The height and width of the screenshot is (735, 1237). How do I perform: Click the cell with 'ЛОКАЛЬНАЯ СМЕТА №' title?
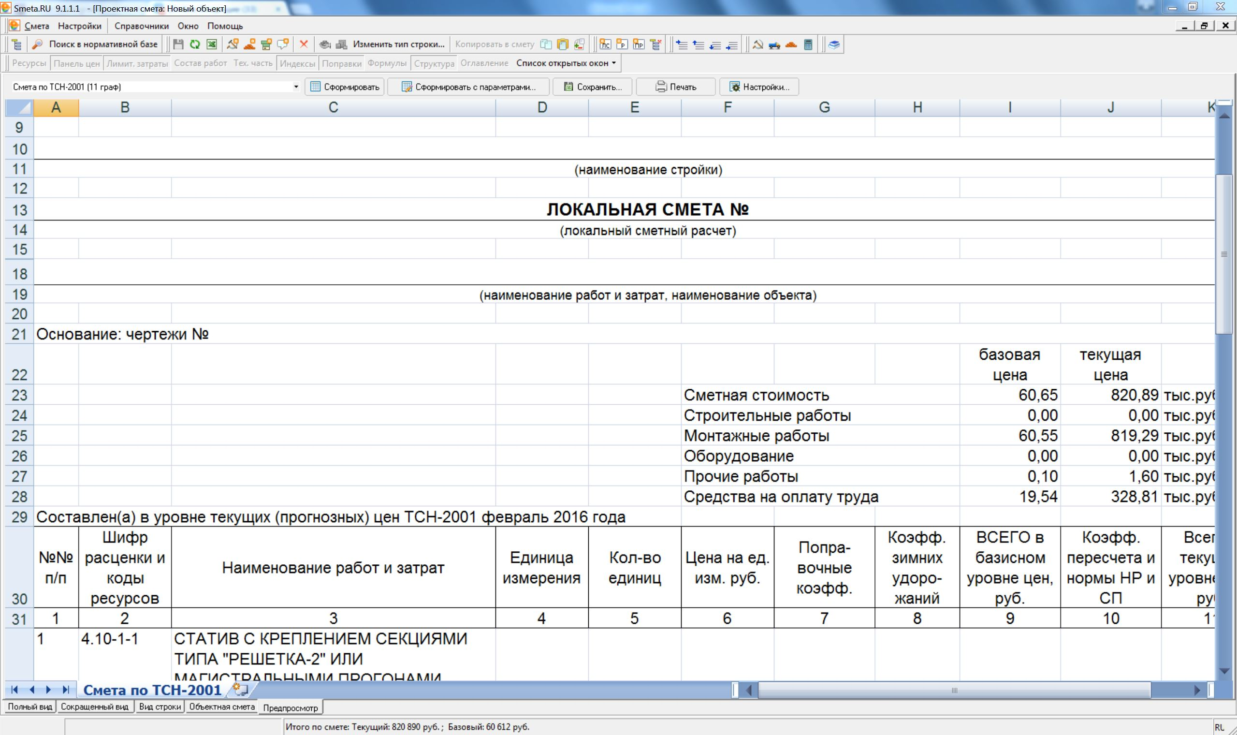[647, 209]
